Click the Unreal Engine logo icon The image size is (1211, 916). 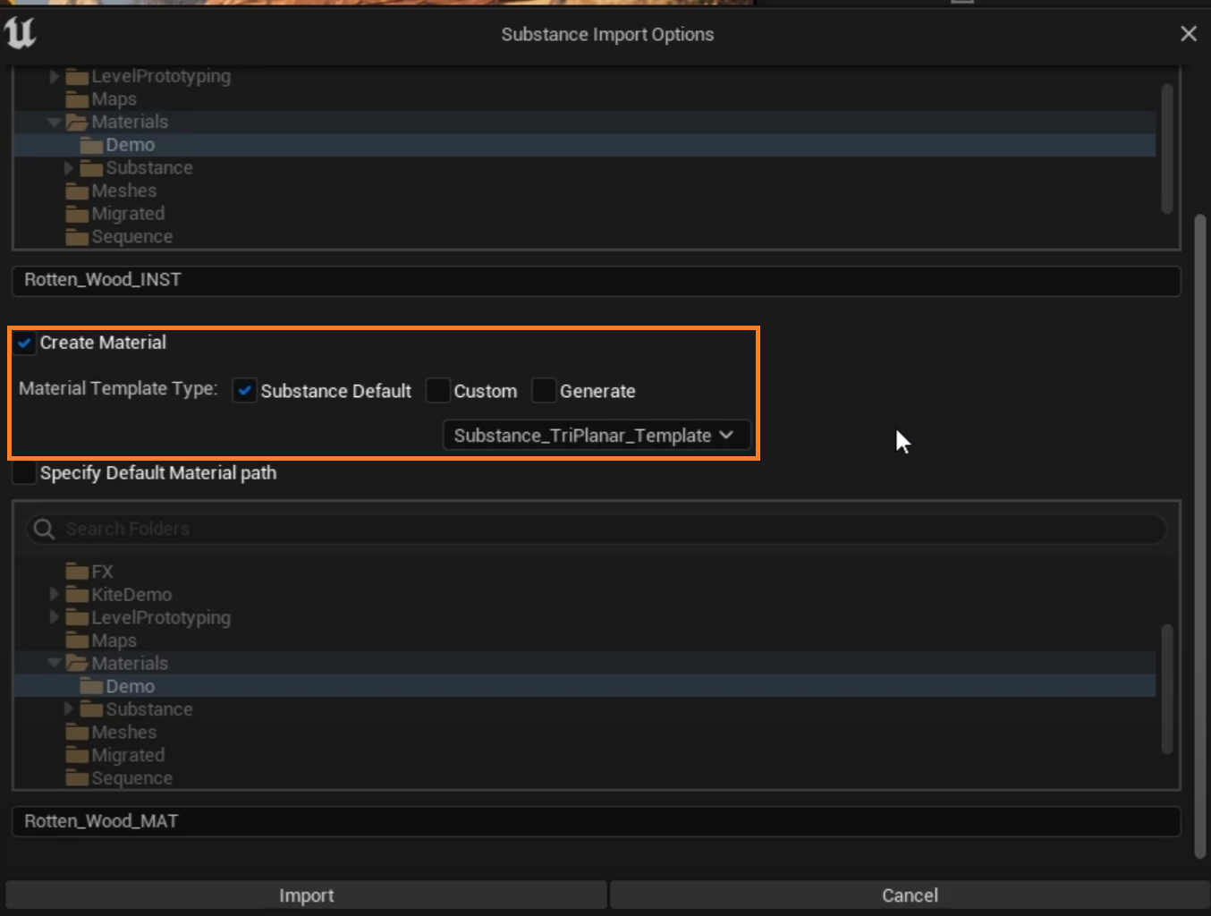point(20,34)
